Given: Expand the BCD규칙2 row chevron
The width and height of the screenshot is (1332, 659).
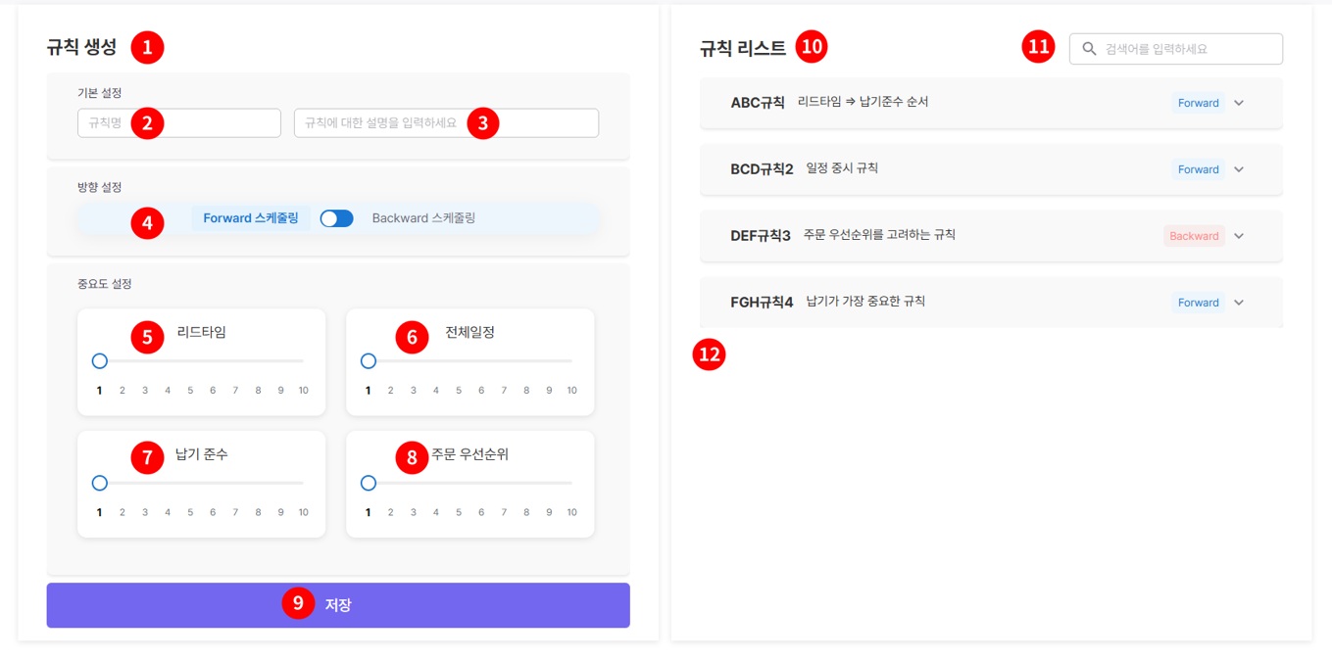Looking at the screenshot, I should [1239, 169].
